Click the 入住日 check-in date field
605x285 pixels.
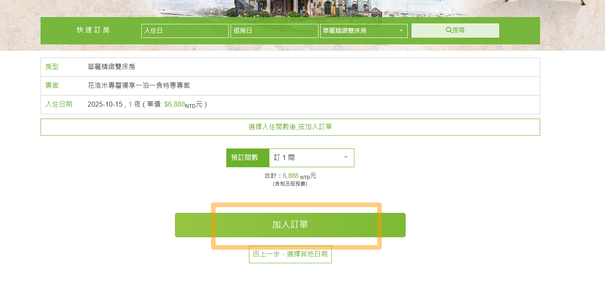point(185,31)
